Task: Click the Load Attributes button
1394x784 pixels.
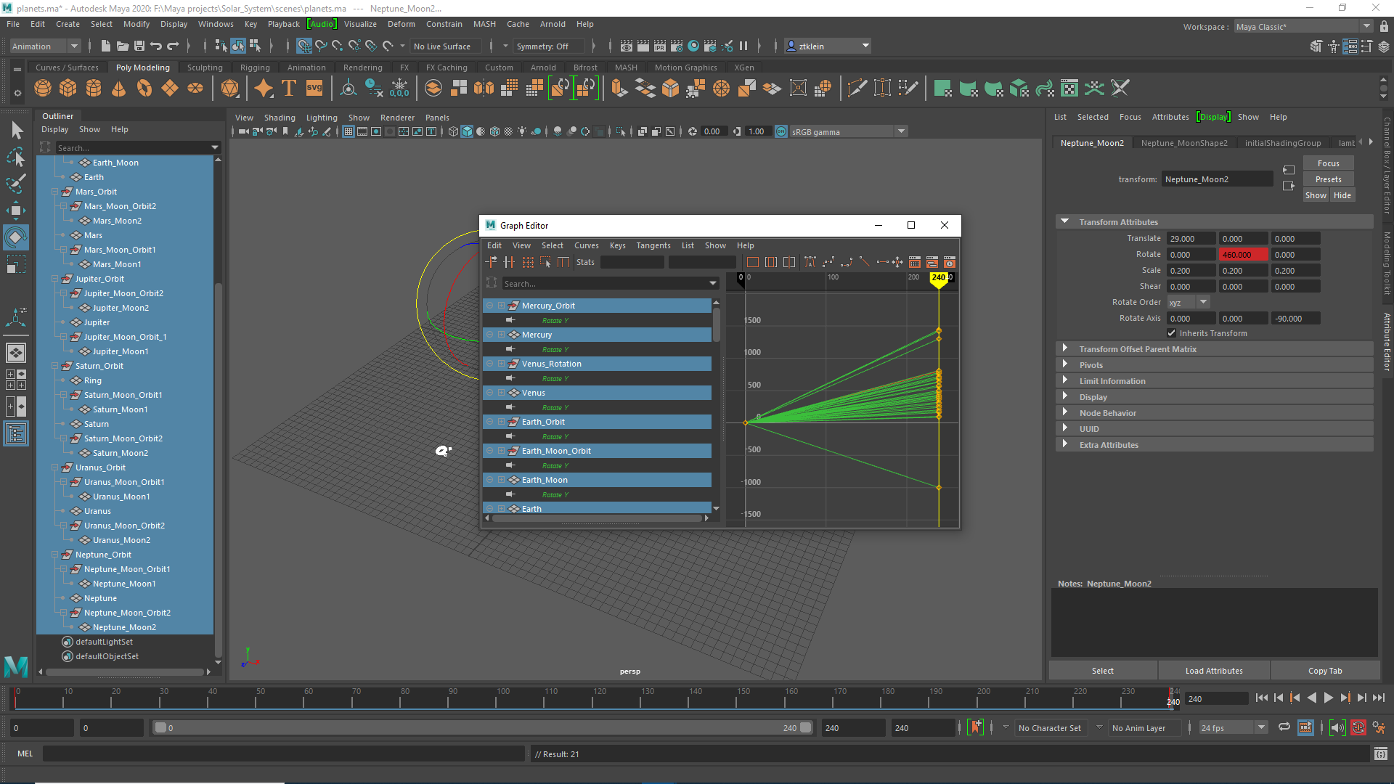Action: [x=1214, y=671]
